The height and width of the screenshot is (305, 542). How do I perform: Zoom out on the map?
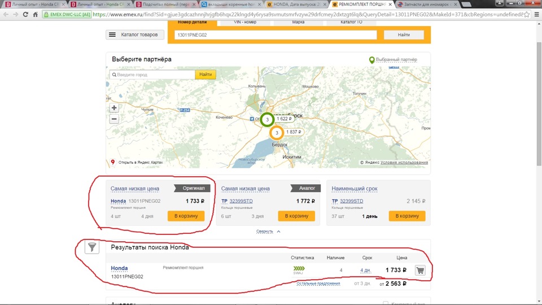pyautogui.click(x=114, y=119)
